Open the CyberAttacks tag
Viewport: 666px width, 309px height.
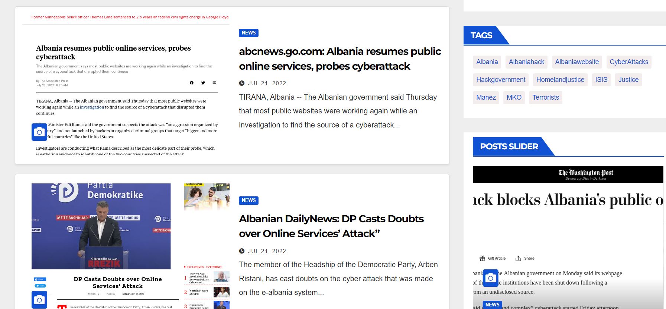(629, 62)
